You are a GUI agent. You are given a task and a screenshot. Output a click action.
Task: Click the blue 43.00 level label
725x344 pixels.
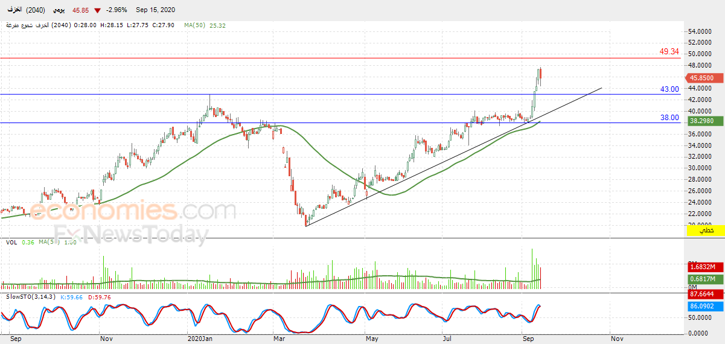(x=669, y=89)
